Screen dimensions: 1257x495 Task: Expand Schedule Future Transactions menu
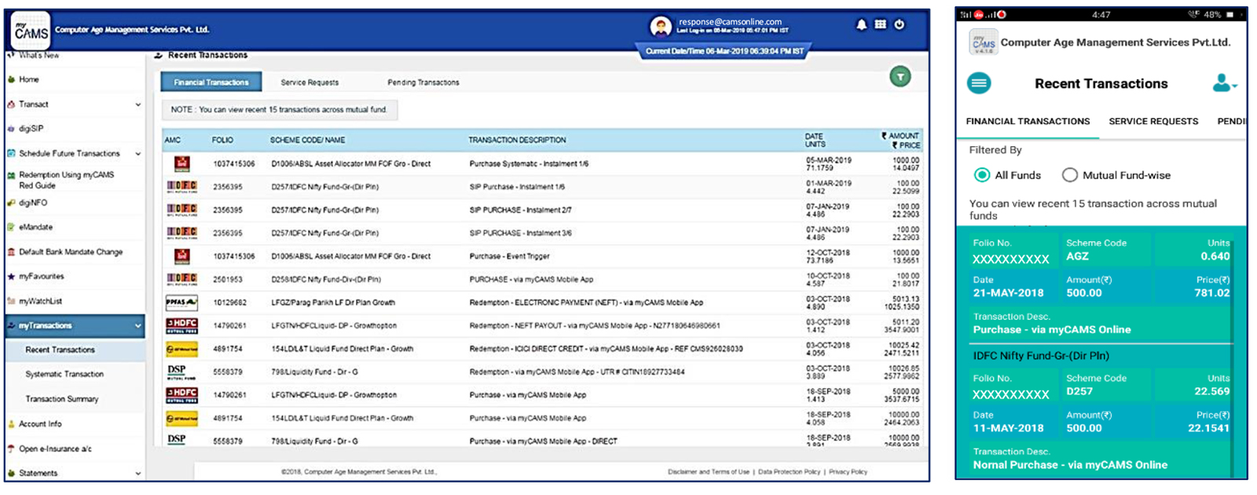(x=75, y=154)
